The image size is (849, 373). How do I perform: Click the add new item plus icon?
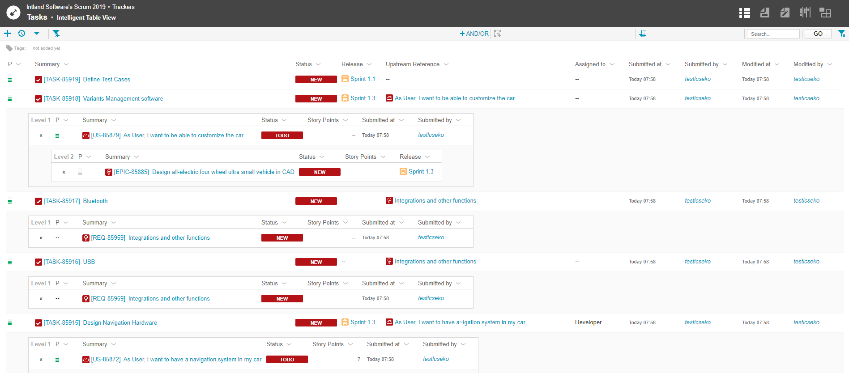pyautogui.click(x=7, y=34)
